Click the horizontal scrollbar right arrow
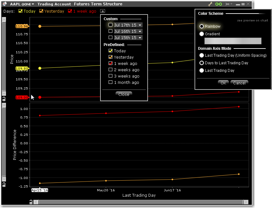 coord(246,202)
